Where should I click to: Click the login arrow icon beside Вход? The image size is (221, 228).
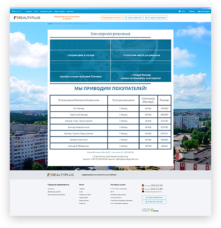coord(190,11)
